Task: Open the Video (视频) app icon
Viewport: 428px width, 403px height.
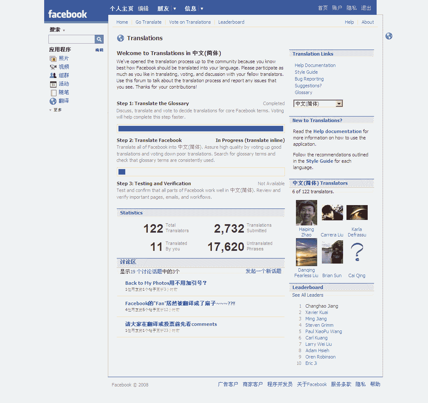Action: (53, 67)
